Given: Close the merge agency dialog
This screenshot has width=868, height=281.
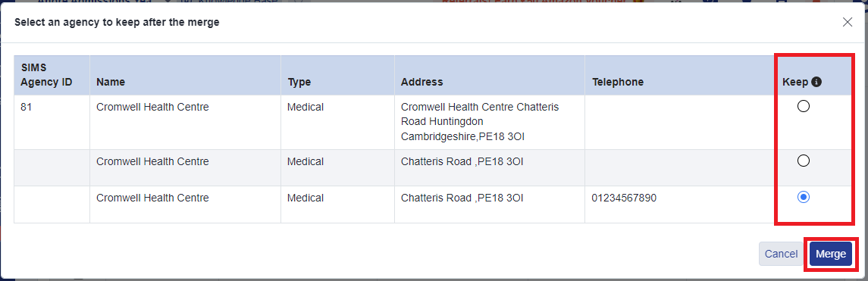Looking at the screenshot, I should pos(847,22).
